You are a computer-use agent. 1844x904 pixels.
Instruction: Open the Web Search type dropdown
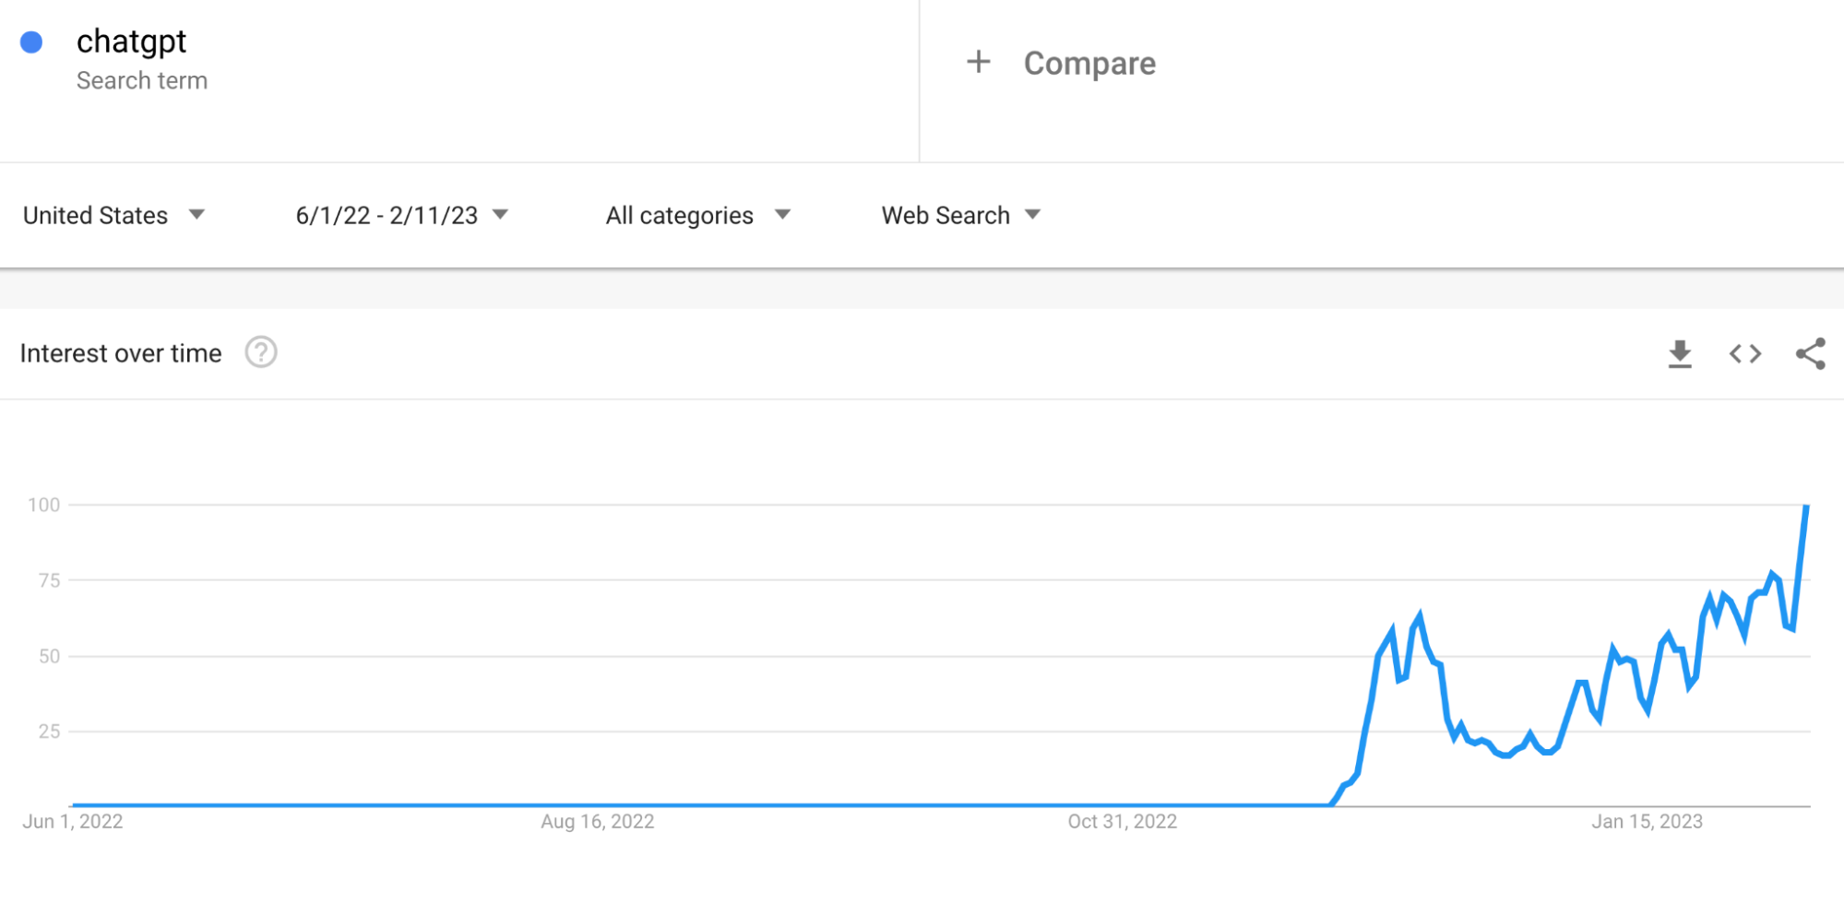point(960,215)
